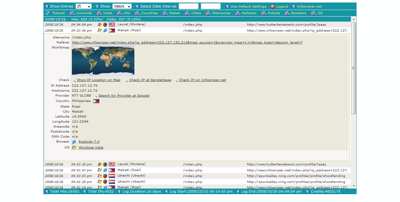The height and width of the screenshot is (202, 400).
Task: Click the Reload arrows icon
Action: (x=47, y=13)
